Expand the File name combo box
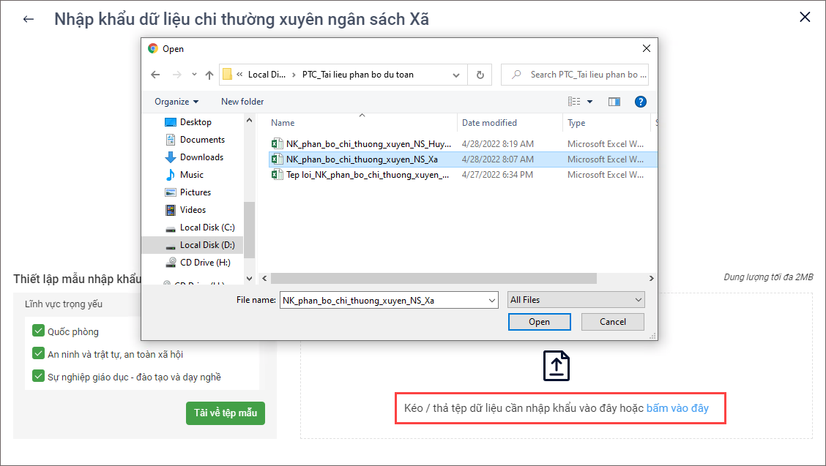 point(491,300)
